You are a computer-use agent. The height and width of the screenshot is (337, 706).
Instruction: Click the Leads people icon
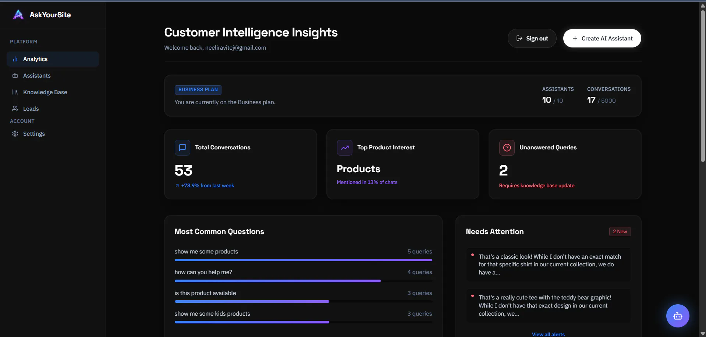click(x=15, y=109)
